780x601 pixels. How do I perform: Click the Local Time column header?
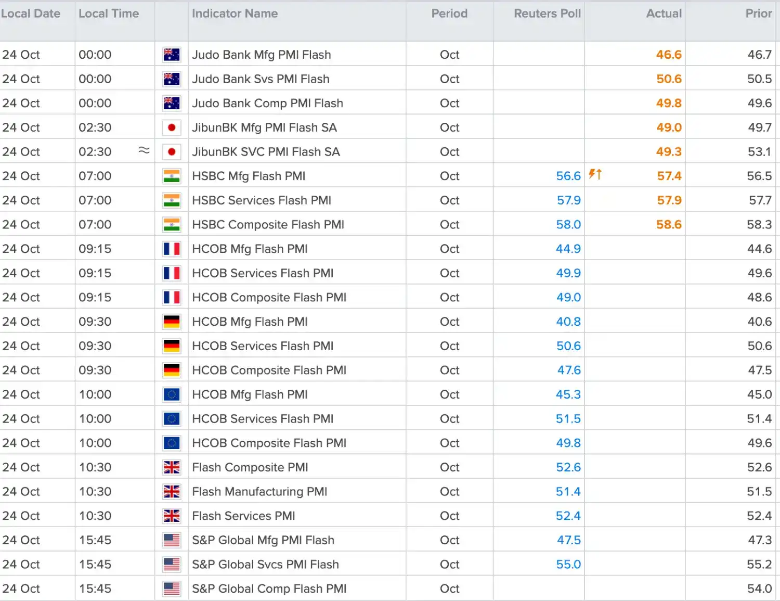(x=109, y=14)
